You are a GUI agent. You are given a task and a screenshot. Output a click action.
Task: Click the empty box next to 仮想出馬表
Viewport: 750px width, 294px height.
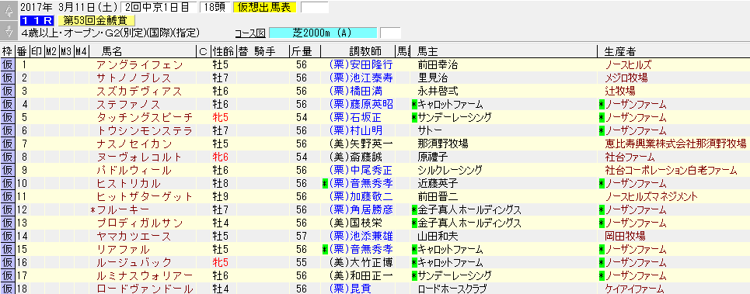tap(314, 7)
